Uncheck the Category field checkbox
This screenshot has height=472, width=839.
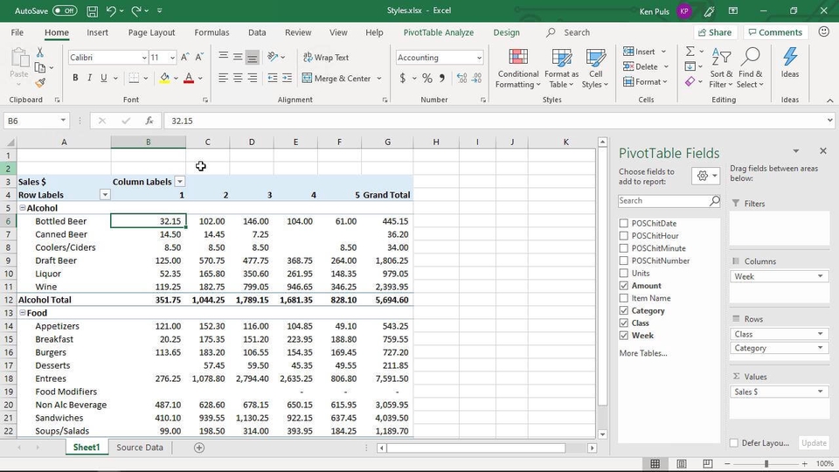(623, 310)
